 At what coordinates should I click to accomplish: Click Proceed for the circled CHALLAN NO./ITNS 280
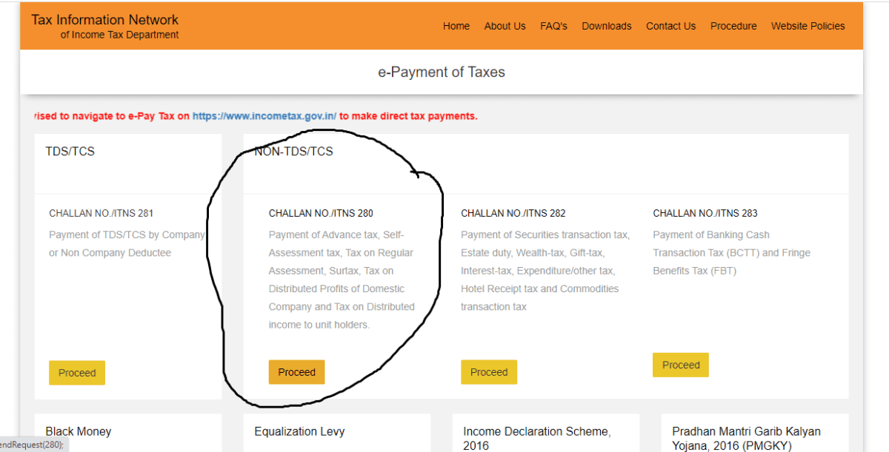296,372
